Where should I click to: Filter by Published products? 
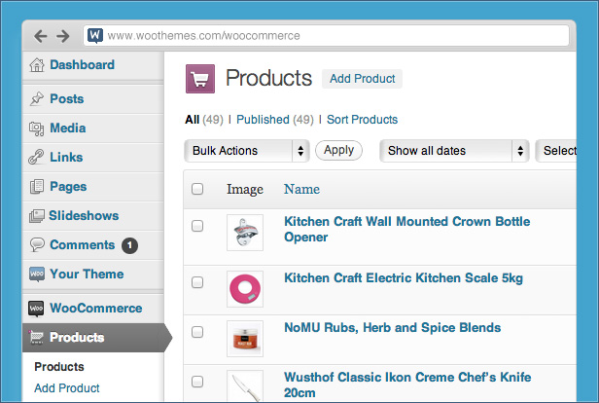pos(263,120)
